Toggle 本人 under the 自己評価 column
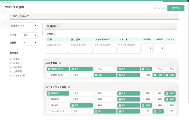 [146, 69]
